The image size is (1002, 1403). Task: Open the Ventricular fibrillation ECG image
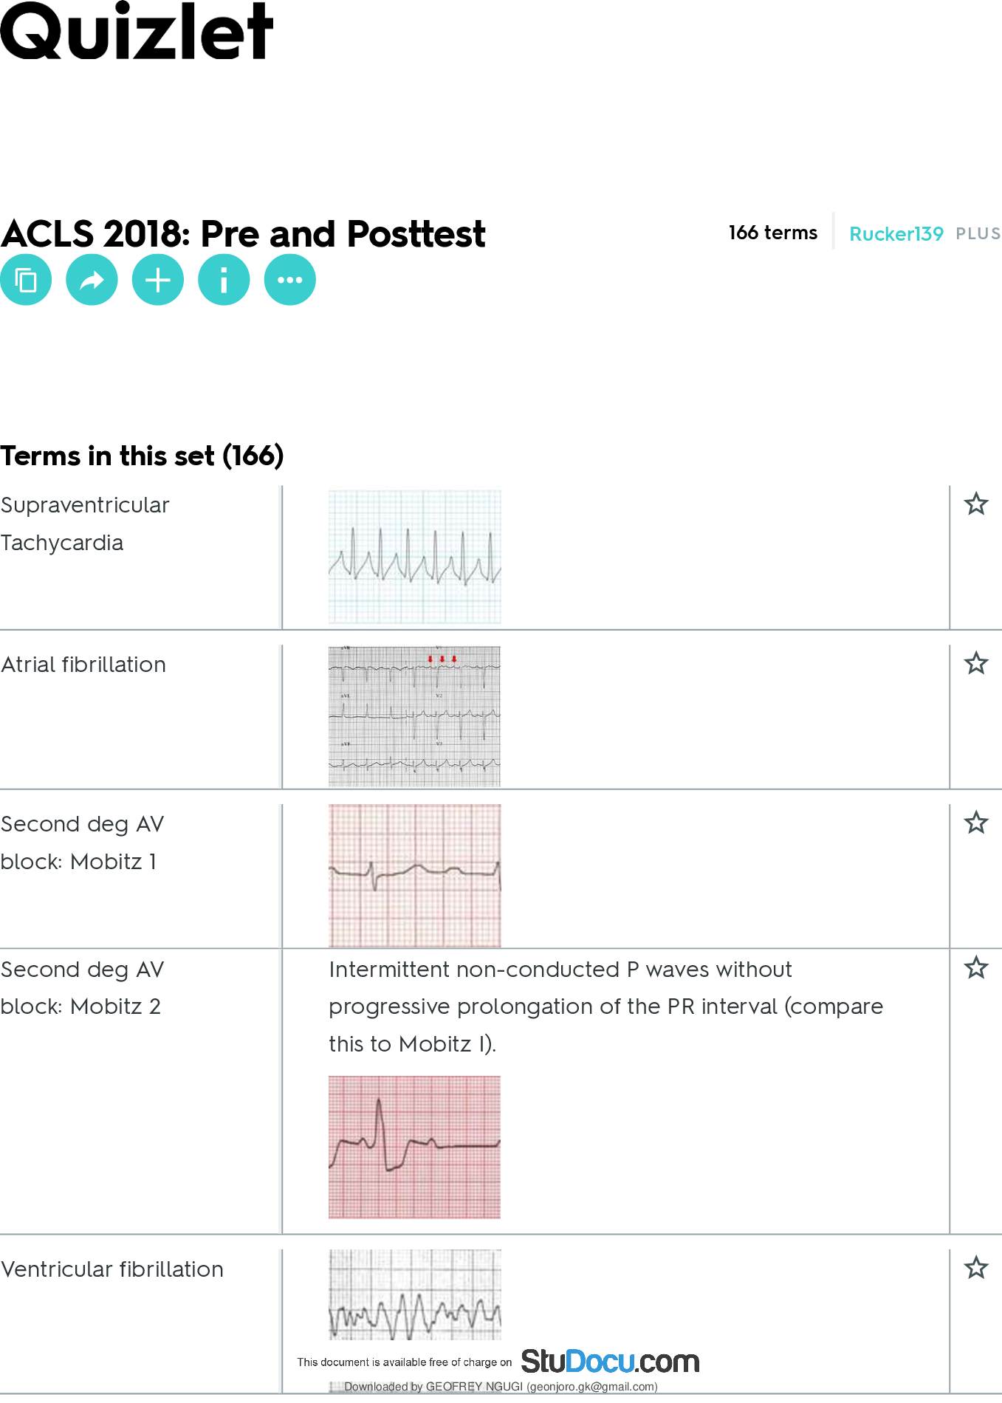414,1294
